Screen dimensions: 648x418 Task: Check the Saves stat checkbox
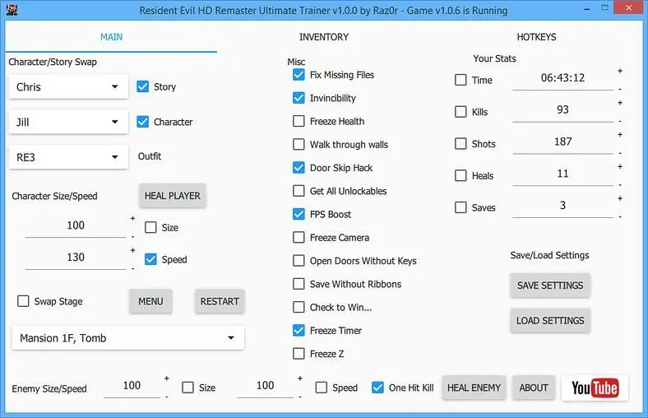461,207
